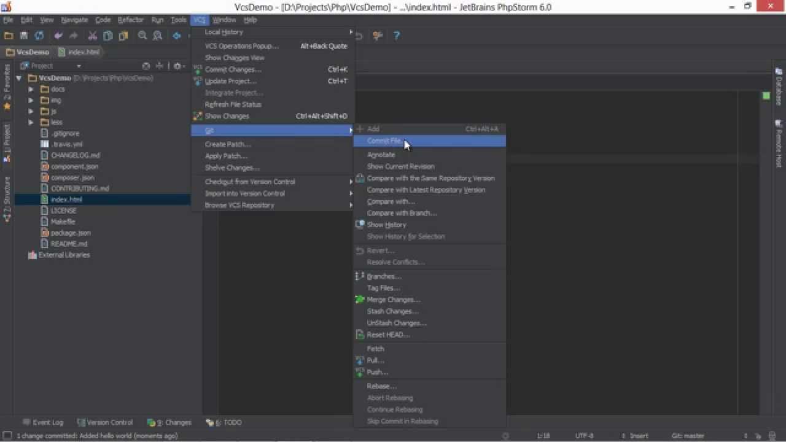Choose Update Project in VCS menu
Viewport: 786px width, 442px height.
[273, 81]
